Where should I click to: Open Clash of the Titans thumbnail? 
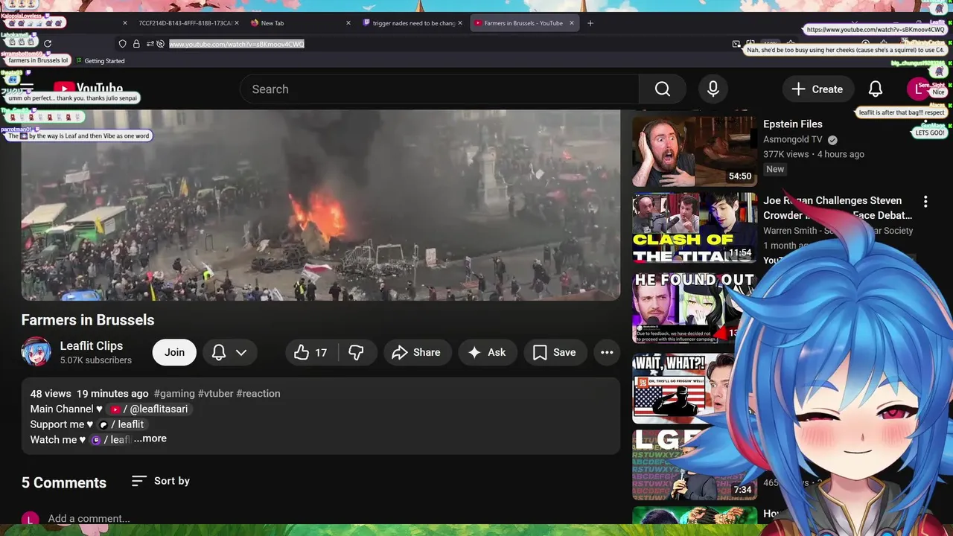pos(694,228)
